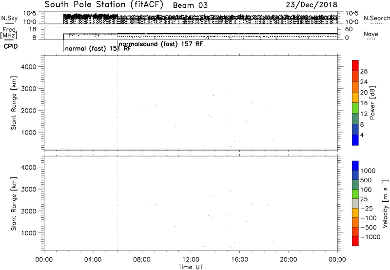Click the '60' Nave axis value
390x270 pixels.
[x=349, y=29]
